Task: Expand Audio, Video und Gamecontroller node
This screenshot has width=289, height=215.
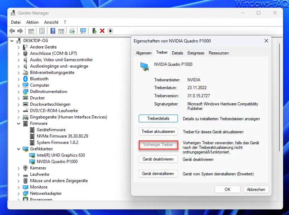Action: [x=18, y=60]
